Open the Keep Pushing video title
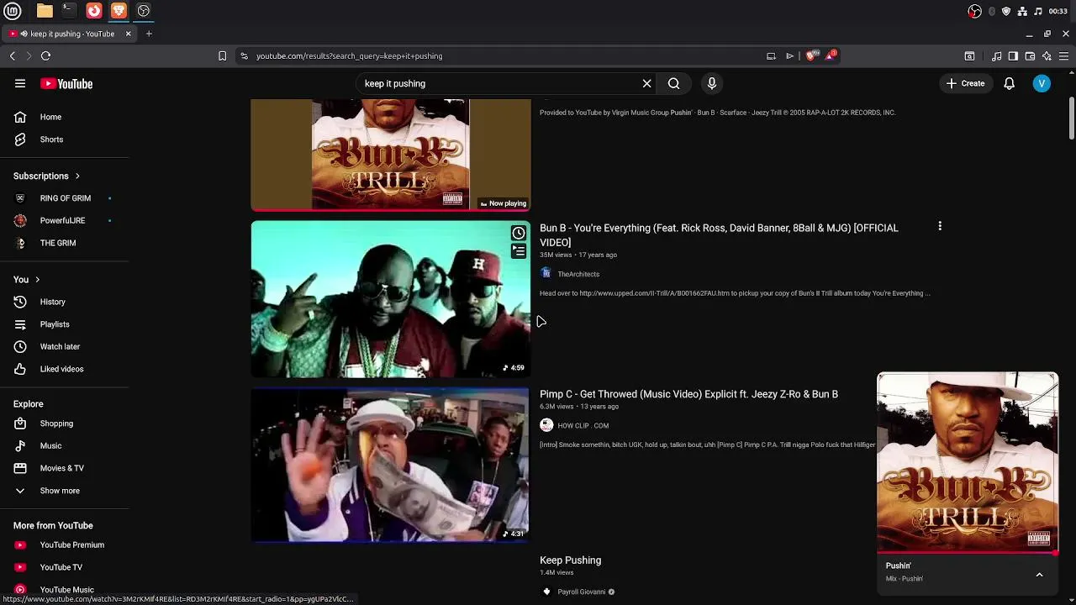 tap(570, 560)
